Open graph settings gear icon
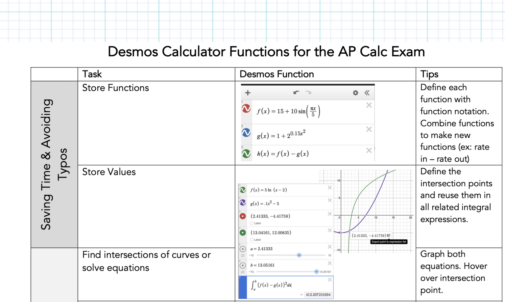505x302 pixels. (x=355, y=93)
